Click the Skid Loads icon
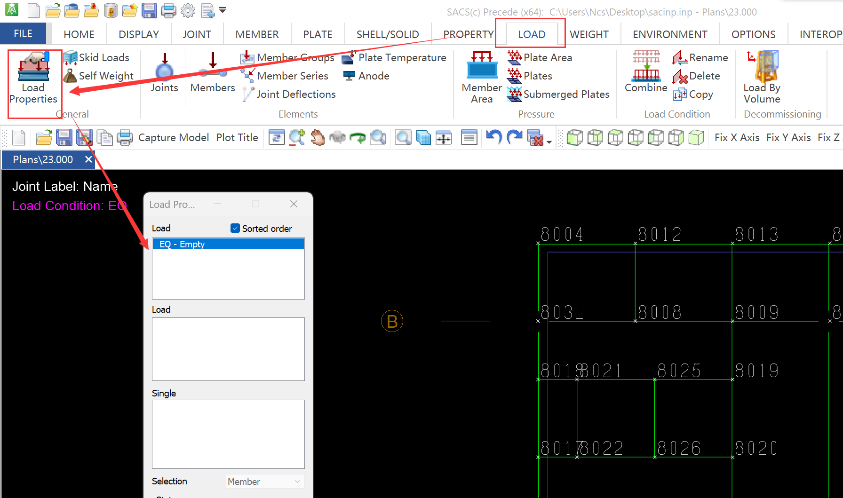This screenshot has width=843, height=498. pos(70,57)
